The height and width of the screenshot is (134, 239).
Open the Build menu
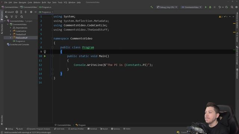click(44, 3)
